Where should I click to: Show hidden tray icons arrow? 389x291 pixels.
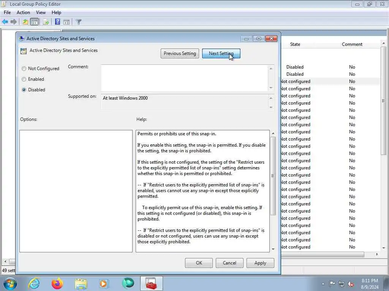pos(323,284)
